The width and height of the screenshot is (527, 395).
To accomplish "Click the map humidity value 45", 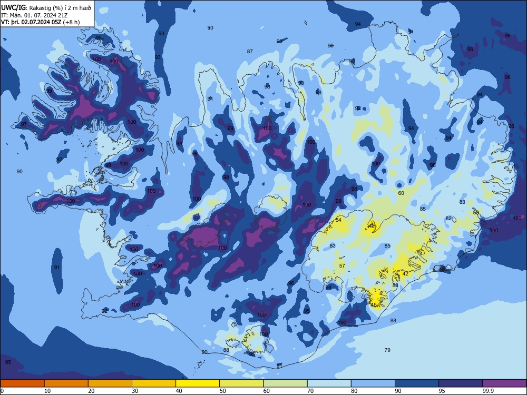I will (374, 305).
